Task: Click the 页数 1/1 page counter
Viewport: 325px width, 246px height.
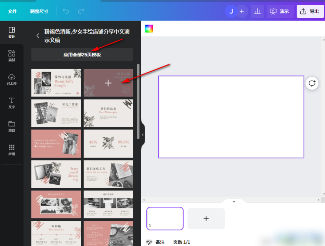Action: coord(182,242)
